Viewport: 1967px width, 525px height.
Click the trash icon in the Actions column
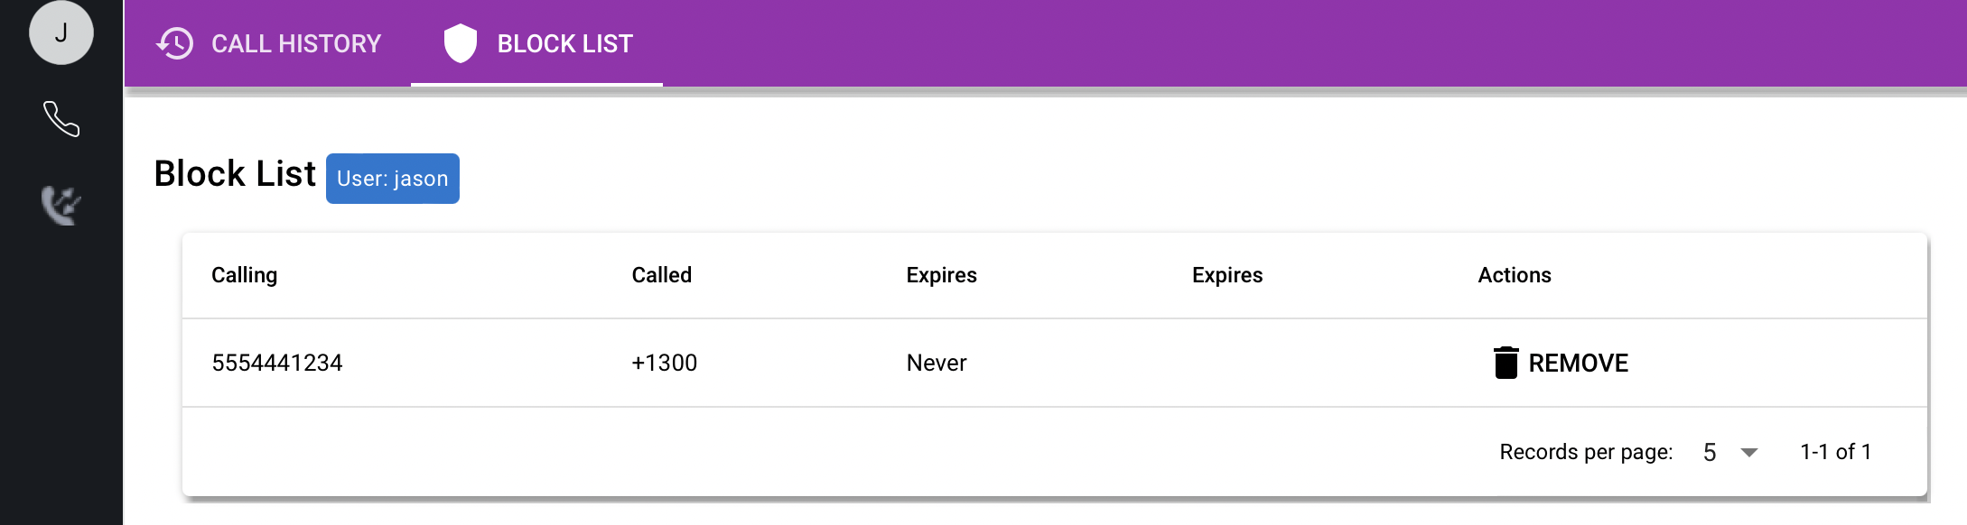click(1506, 362)
